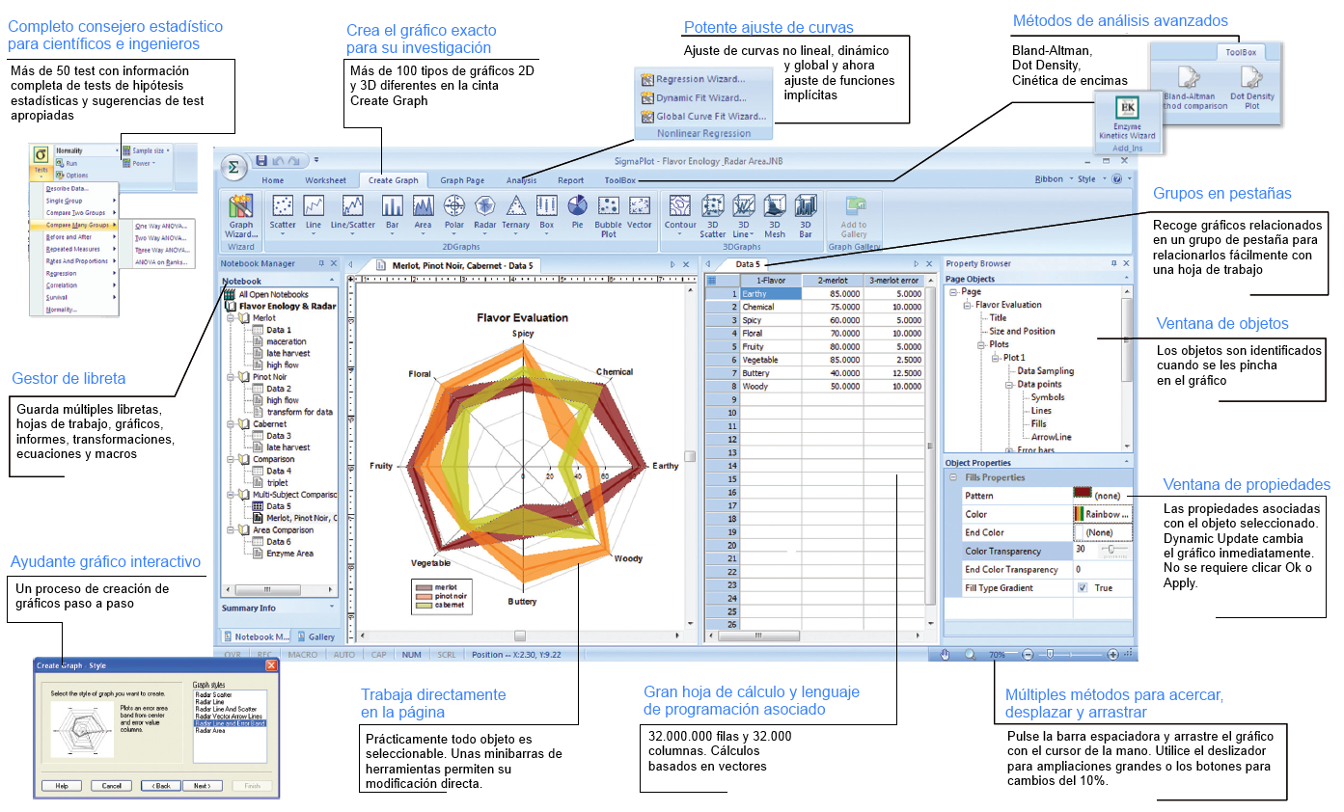Select Radar Area in Graph styles list
This screenshot has width=1344, height=812.
click(x=212, y=731)
